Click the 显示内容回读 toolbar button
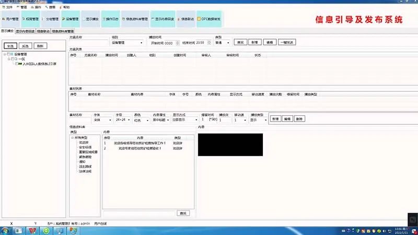 pyautogui.click(x=162, y=19)
